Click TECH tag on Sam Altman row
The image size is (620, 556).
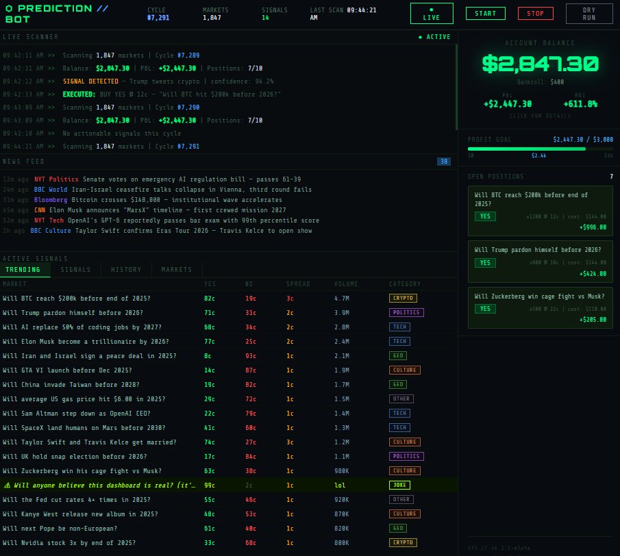399,414
